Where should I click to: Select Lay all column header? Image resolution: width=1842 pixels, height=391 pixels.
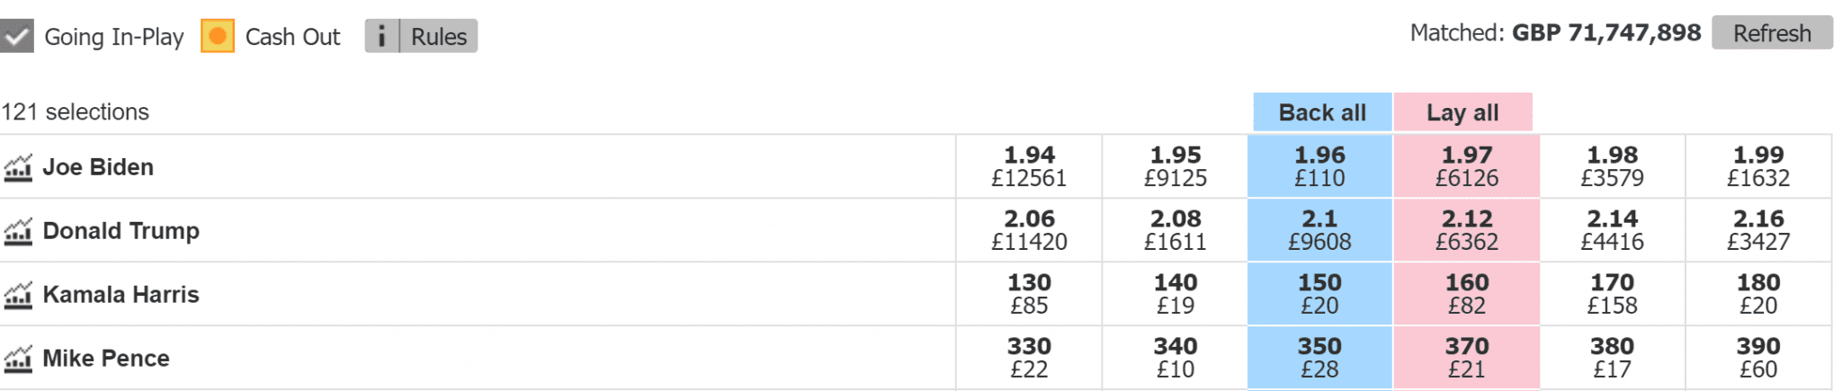[1462, 112]
